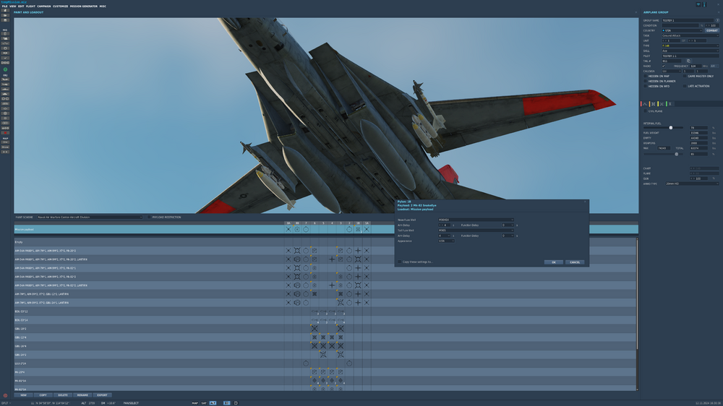Click the green Fly Mission icon in left toolbar

[x=6, y=69]
